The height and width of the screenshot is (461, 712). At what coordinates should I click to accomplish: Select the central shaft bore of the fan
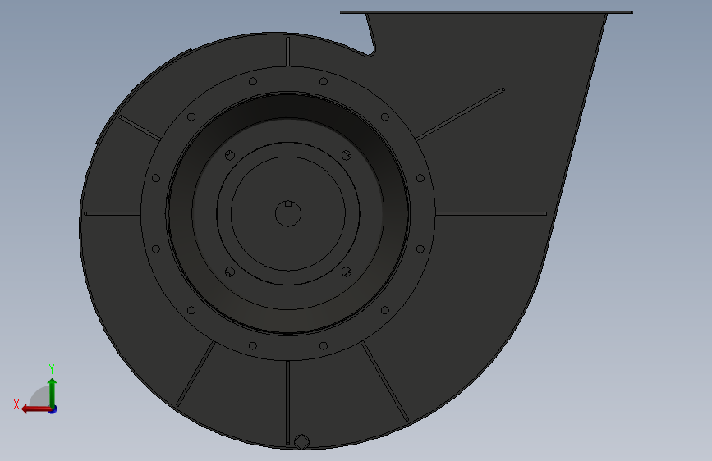pyautogui.click(x=288, y=213)
